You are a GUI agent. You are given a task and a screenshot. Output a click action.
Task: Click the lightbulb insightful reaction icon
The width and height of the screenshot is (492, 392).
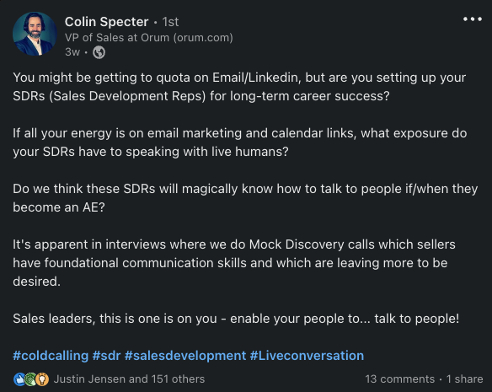pos(42,379)
